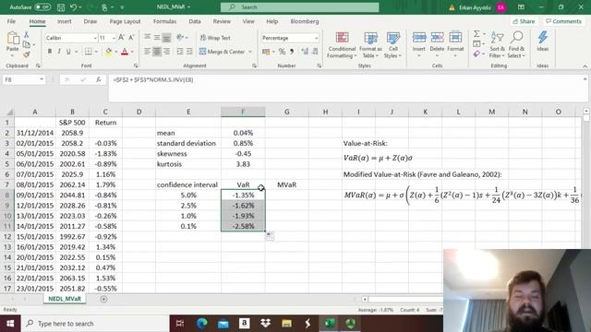Viewport: 591px width, 332px height.
Task: Click the Fill Color bucket icon
Action: click(x=109, y=52)
